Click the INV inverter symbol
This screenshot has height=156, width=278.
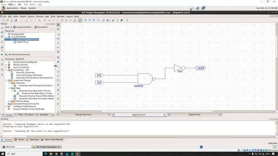tap(179, 68)
